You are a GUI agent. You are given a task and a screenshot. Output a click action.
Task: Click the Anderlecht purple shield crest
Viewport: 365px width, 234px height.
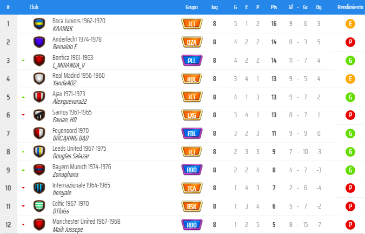click(39, 42)
